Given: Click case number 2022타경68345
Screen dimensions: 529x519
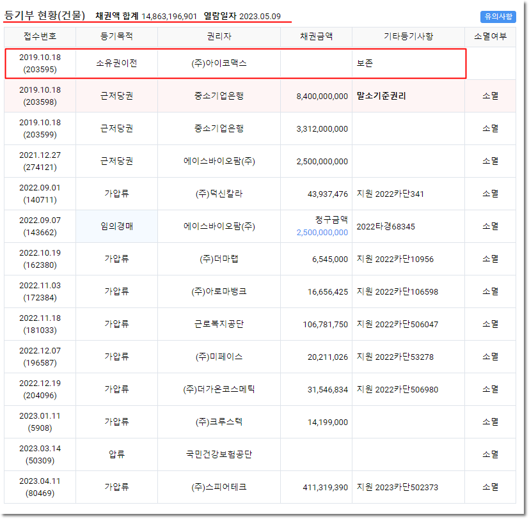Looking at the screenshot, I should 386,226.
